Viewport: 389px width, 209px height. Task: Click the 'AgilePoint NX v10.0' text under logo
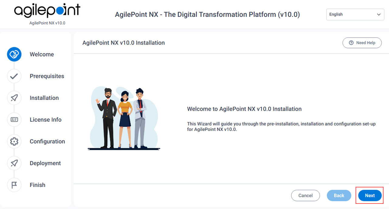pos(47,23)
